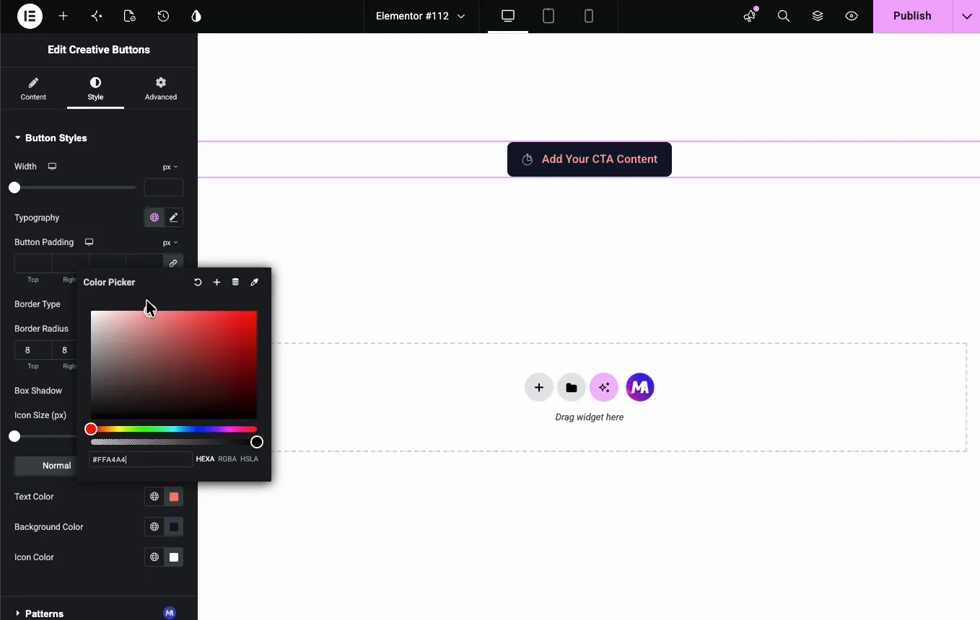Switch to the Style tab
Image resolution: width=980 pixels, height=620 pixels.
tap(95, 89)
